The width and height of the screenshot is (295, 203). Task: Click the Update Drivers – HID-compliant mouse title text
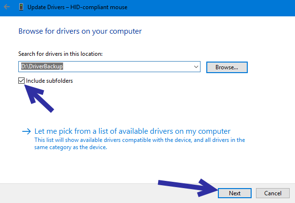pyautogui.click(x=77, y=7)
